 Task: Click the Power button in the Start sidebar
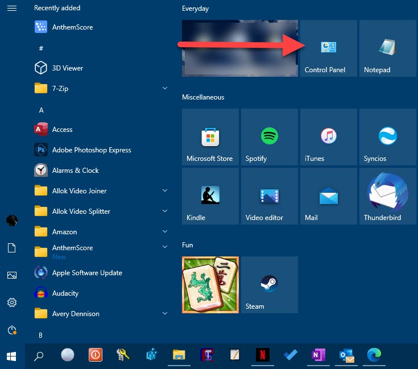[x=12, y=330]
